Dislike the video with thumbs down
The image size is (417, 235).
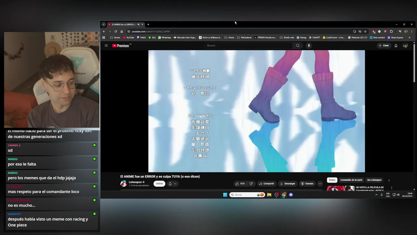point(251,184)
